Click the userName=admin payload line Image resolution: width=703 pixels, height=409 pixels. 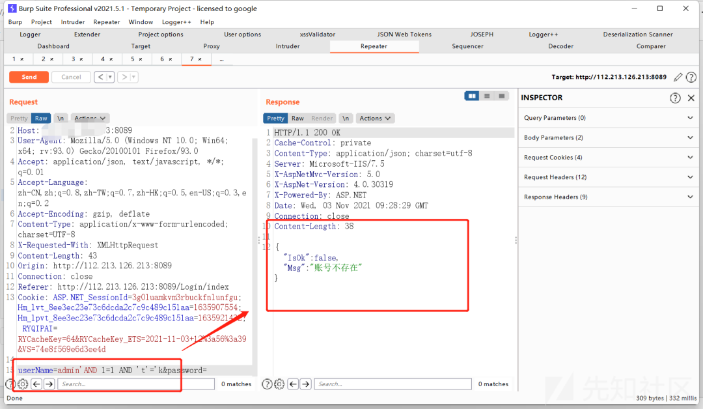(x=112, y=371)
